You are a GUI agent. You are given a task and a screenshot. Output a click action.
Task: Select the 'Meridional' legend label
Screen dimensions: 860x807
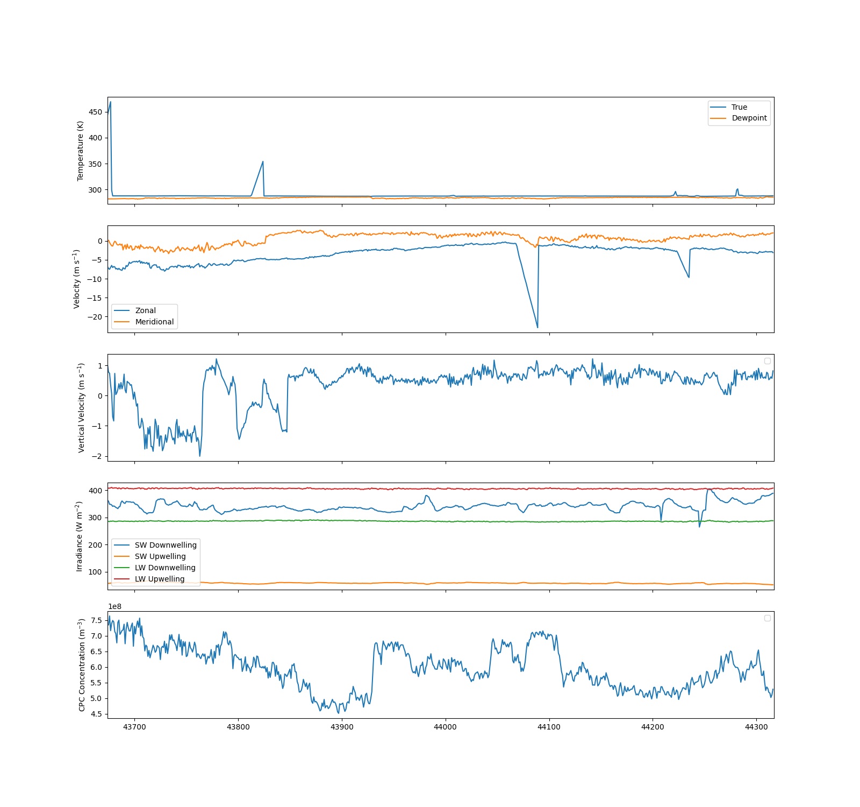154,322
